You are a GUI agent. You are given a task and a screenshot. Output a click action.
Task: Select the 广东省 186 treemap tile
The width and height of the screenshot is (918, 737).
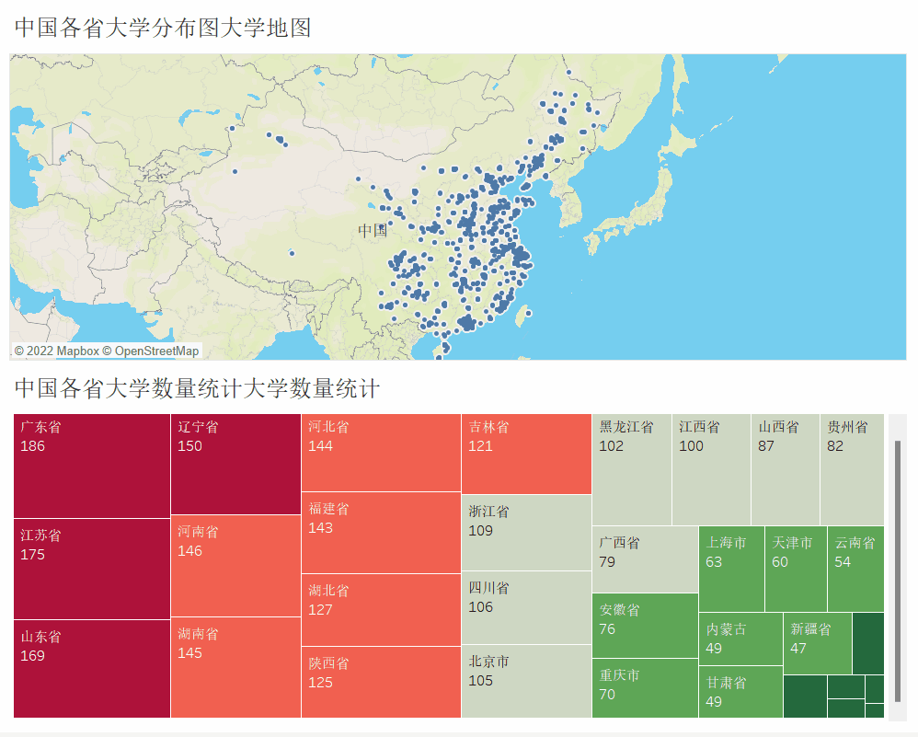(x=92, y=466)
